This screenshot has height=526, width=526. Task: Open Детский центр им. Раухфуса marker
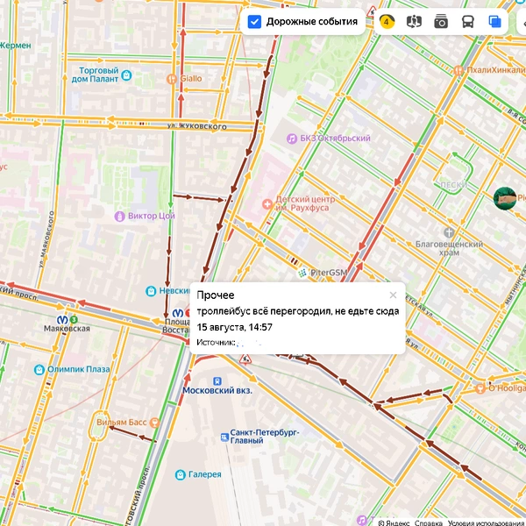click(267, 203)
